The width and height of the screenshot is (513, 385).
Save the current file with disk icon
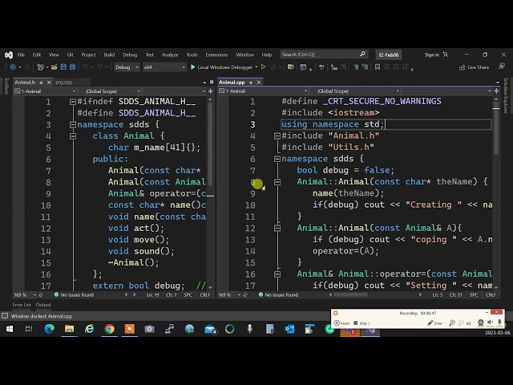click(x=63, y=67)
